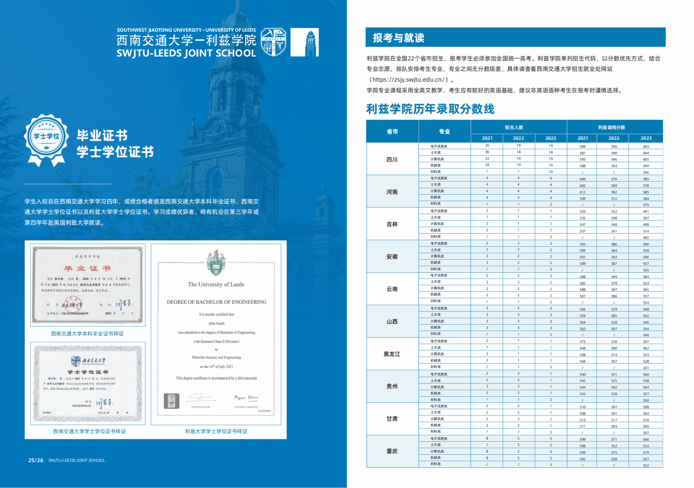The height and width of the screenshot is (488, 694).
Task: Select the 2021 column header under 招生人数
Action: [x=487, y=138]
